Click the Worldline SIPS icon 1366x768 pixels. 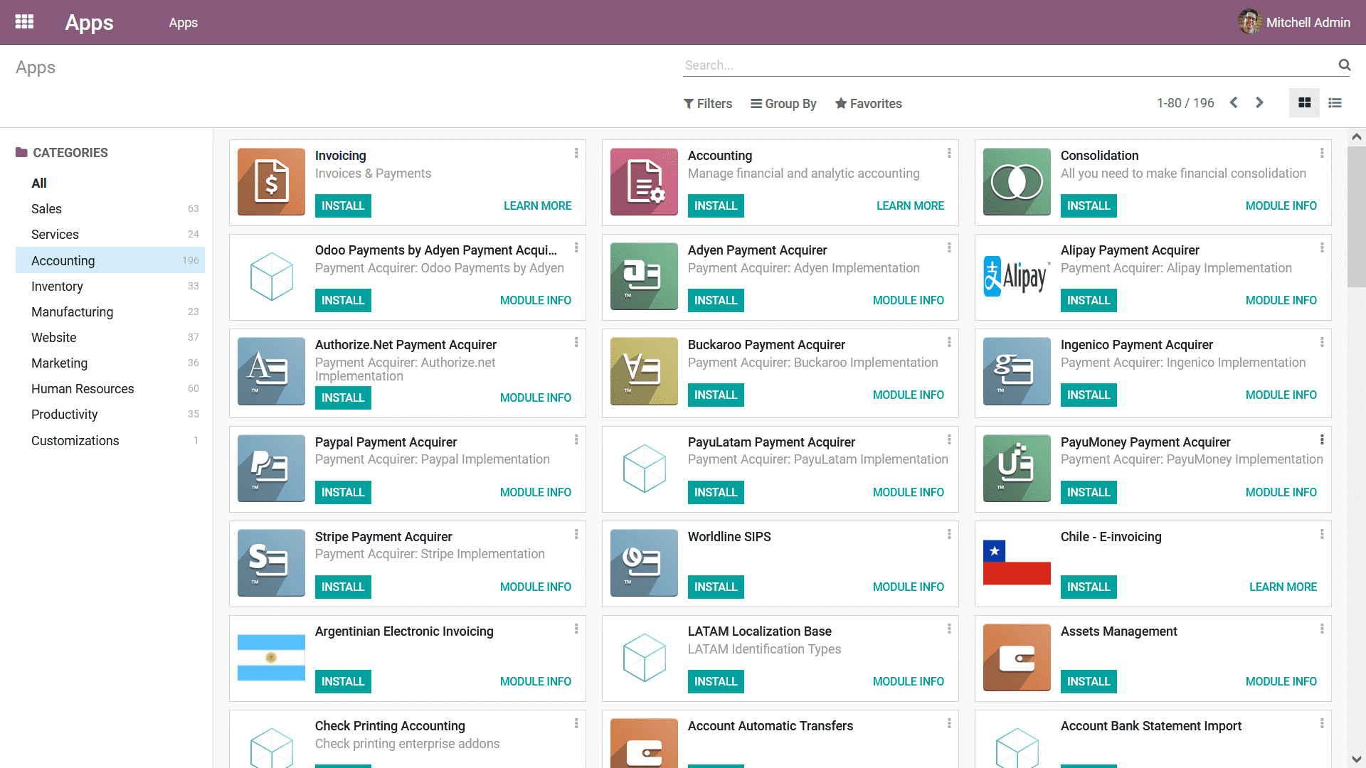[x=644, y=563]
